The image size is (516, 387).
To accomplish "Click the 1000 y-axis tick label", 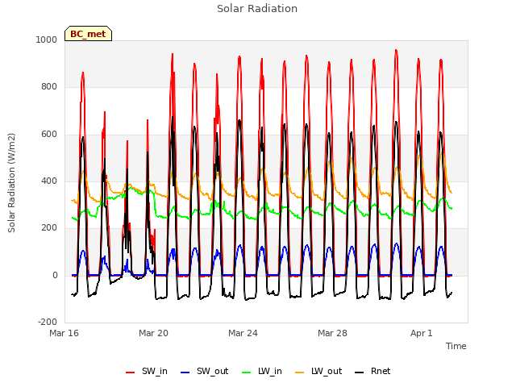I will (47, 40).
